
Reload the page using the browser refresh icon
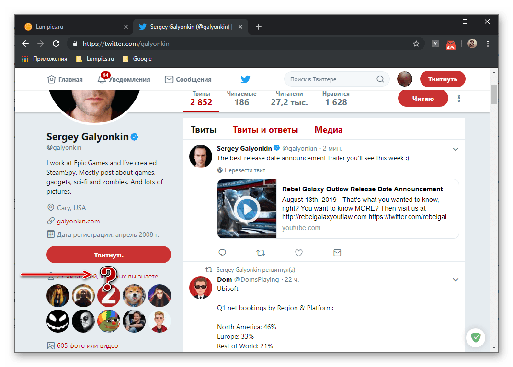point(56,44)
